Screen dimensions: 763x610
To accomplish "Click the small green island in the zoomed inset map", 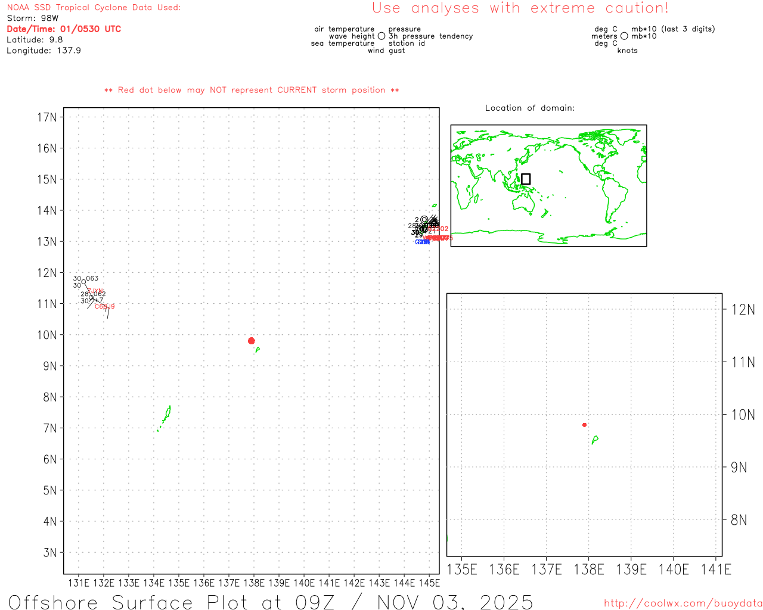I will point(595,440).
